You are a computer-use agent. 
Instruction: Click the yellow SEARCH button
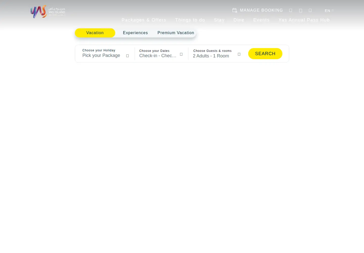point(265,54)
